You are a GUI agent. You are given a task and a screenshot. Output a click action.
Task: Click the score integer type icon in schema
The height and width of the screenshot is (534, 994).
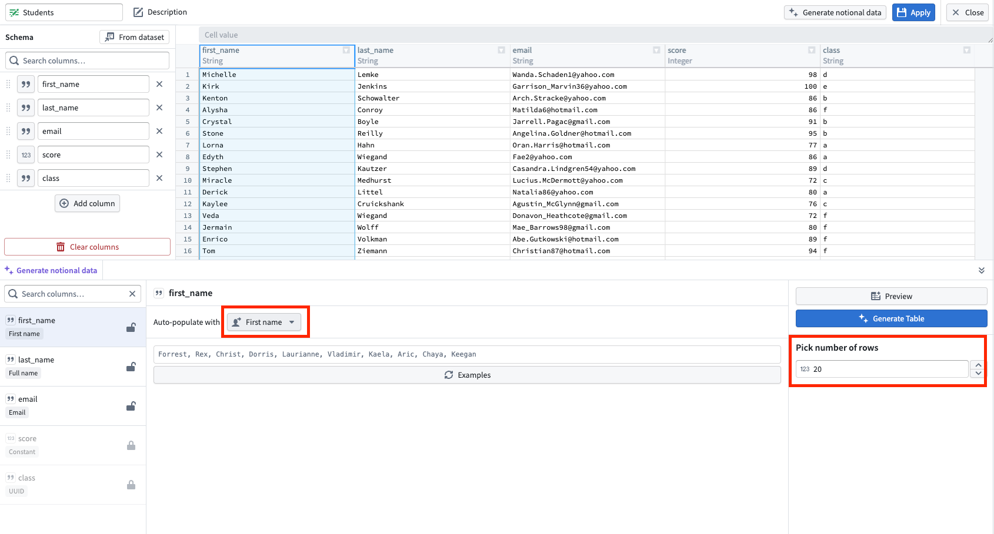click(x=26, y=155)
